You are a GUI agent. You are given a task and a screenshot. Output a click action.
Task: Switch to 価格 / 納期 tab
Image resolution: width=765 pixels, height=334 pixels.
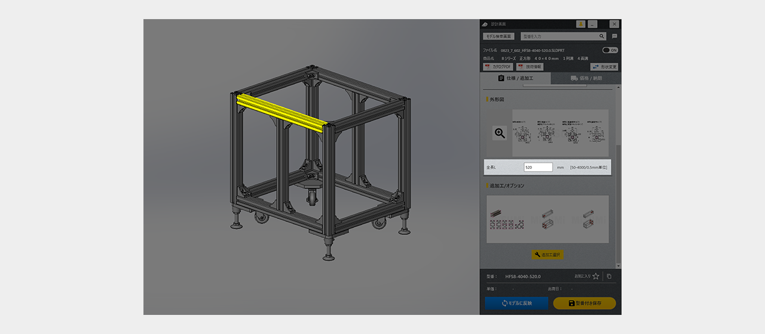point(586,78)
